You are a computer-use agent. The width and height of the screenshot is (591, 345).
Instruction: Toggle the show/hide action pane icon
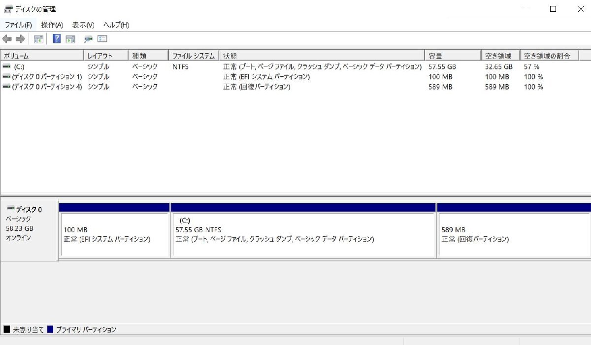[x=70, y=39]
